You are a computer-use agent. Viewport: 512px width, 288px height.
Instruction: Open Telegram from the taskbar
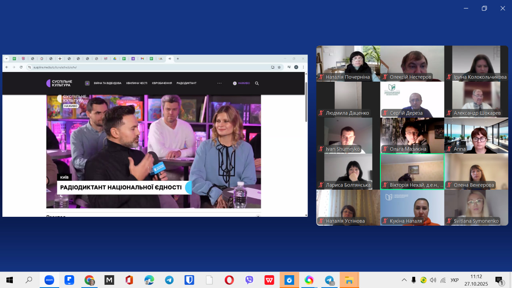tap(169, 280)
